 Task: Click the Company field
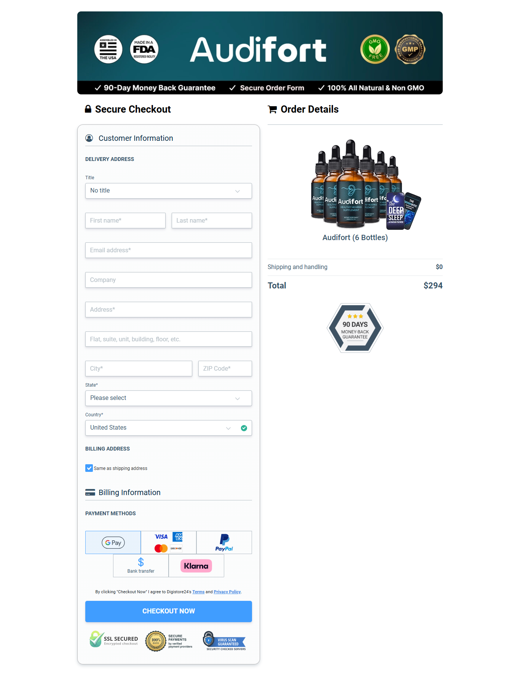(x=169, y=280)
